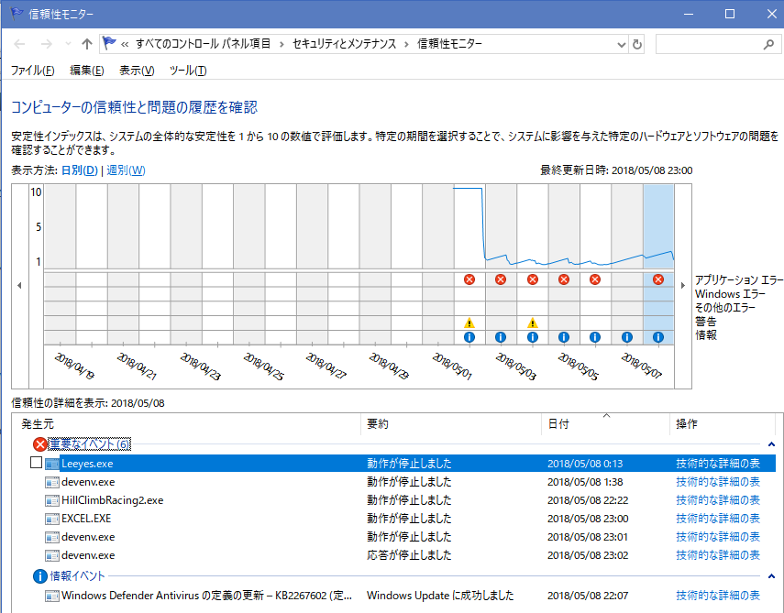Click the Back navigation arrow

pos(20,44)
